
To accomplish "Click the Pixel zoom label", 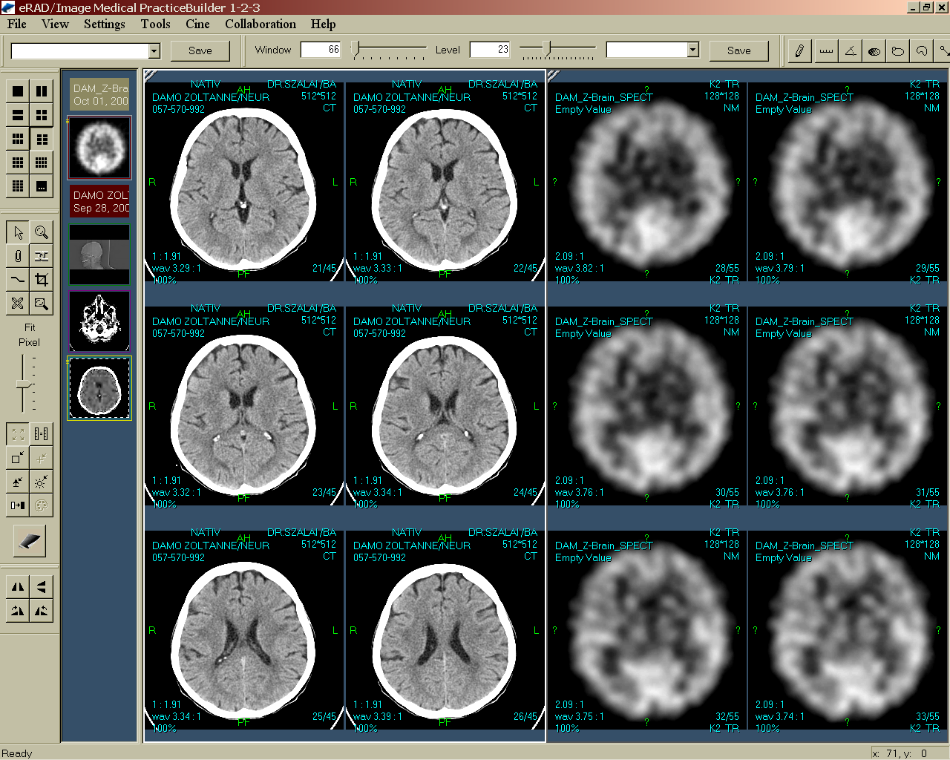I will click(x=29, y=342).
